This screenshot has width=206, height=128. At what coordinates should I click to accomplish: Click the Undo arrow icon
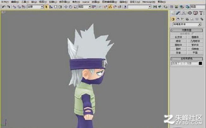click(4, 7)
